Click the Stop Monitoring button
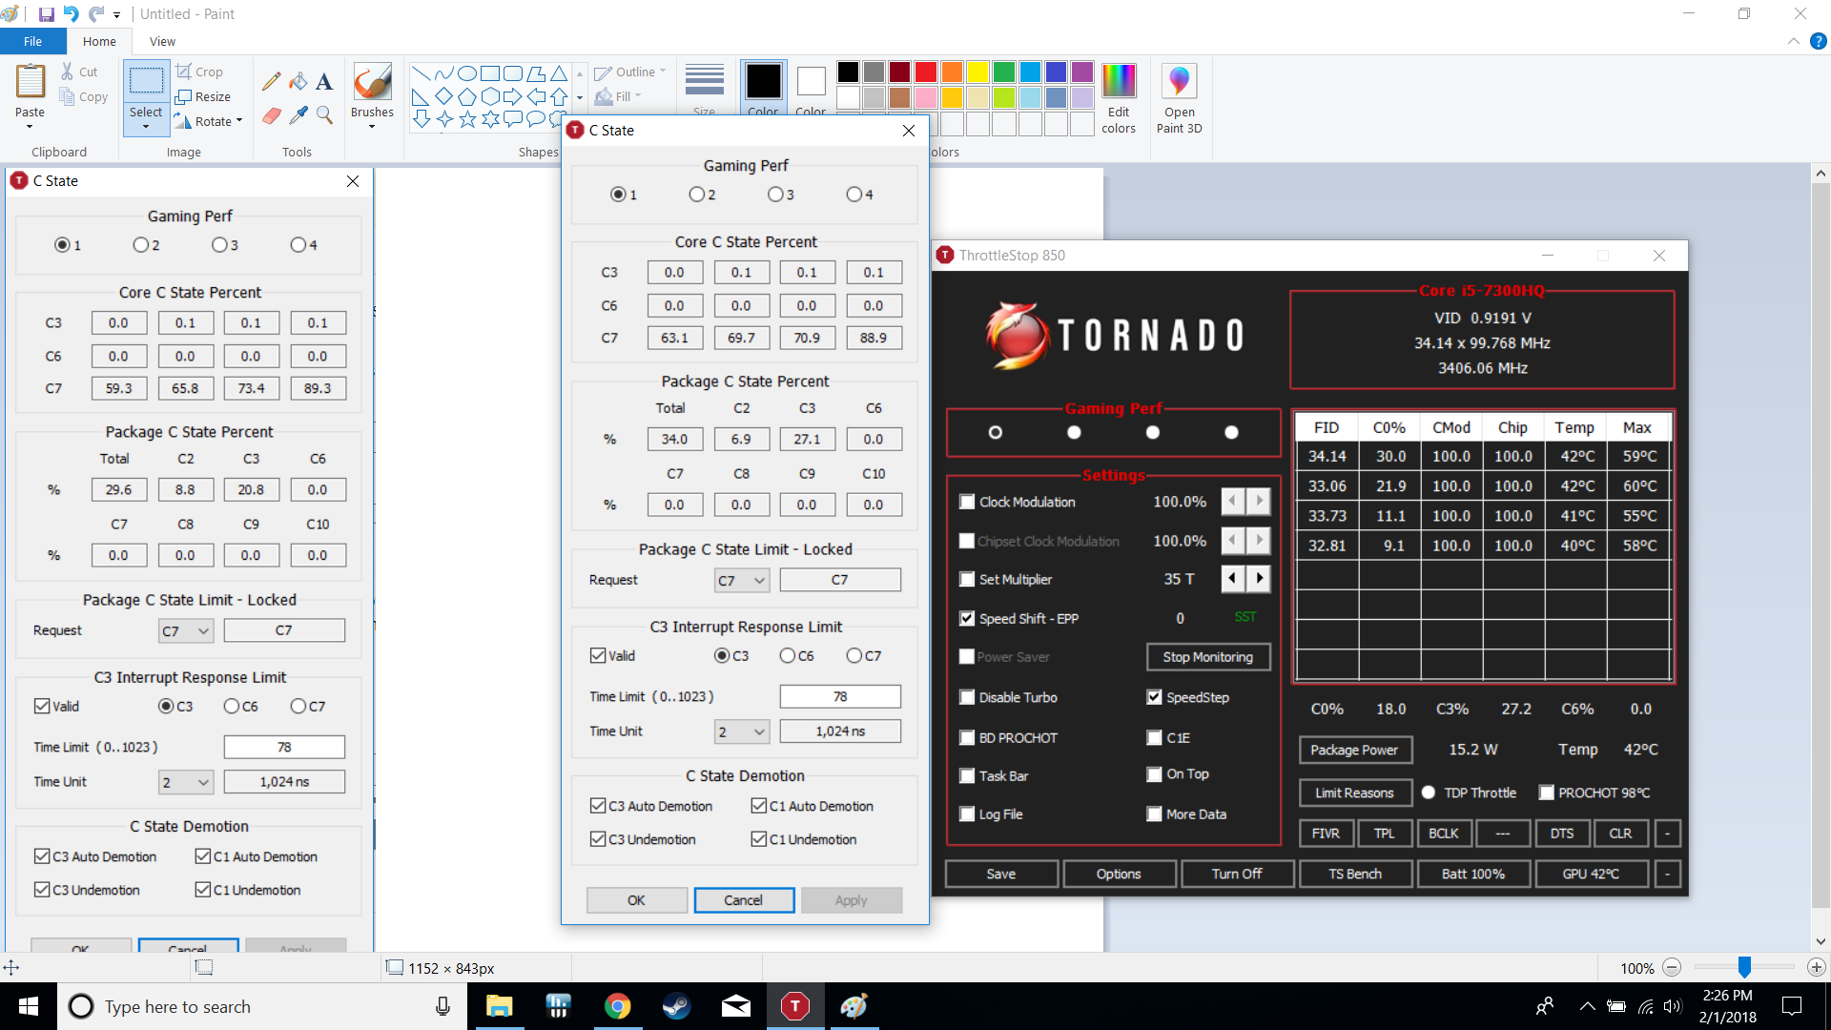 point(1207,656)
